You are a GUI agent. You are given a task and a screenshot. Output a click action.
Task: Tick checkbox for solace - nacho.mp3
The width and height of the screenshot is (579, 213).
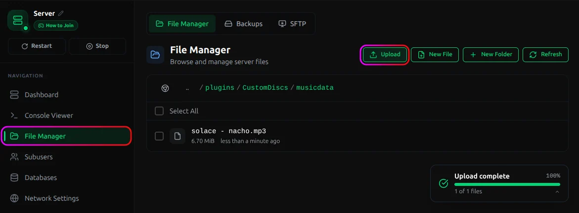159,136
